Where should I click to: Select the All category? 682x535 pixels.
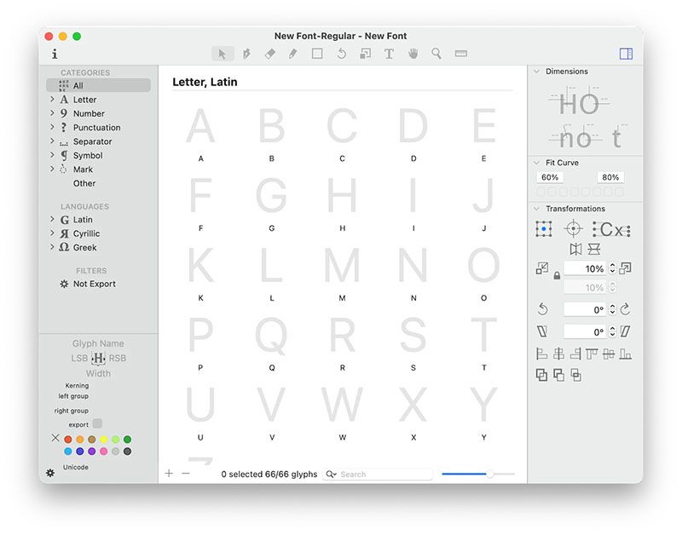98,85
